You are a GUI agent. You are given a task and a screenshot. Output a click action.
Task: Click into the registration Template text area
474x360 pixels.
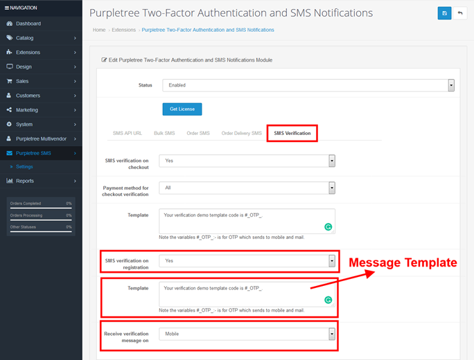point(247,294)
